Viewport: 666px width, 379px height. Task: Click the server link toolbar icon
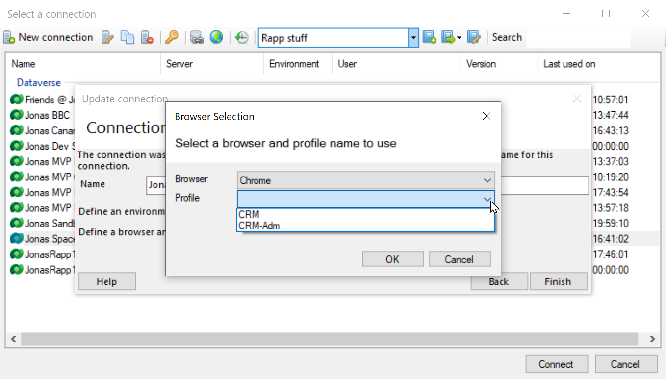click(x=197, y=37)
